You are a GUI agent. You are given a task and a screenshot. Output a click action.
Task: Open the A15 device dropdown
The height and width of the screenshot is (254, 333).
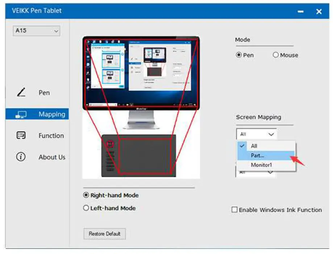pyautogui.click(x=36, y=31)
